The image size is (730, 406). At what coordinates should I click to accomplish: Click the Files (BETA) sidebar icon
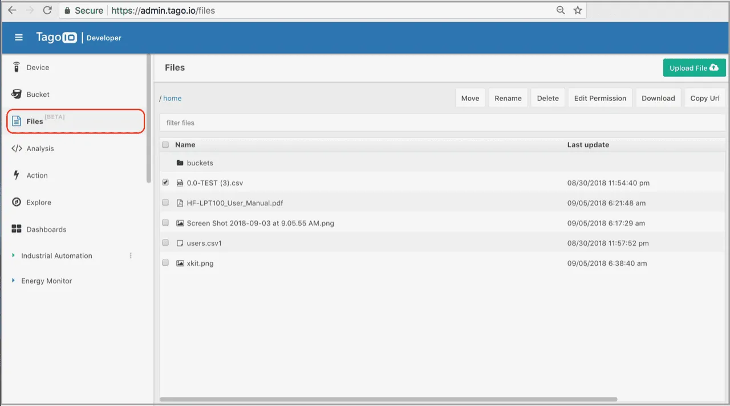17,121
